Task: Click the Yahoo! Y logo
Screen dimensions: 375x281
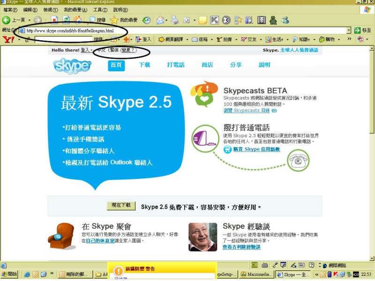Action: tap(8, 39)
